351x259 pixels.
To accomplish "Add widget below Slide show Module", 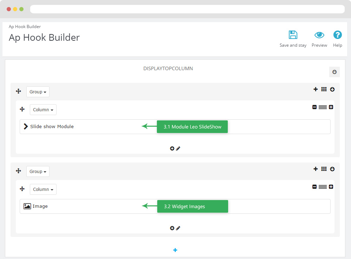I will [172, 148].
